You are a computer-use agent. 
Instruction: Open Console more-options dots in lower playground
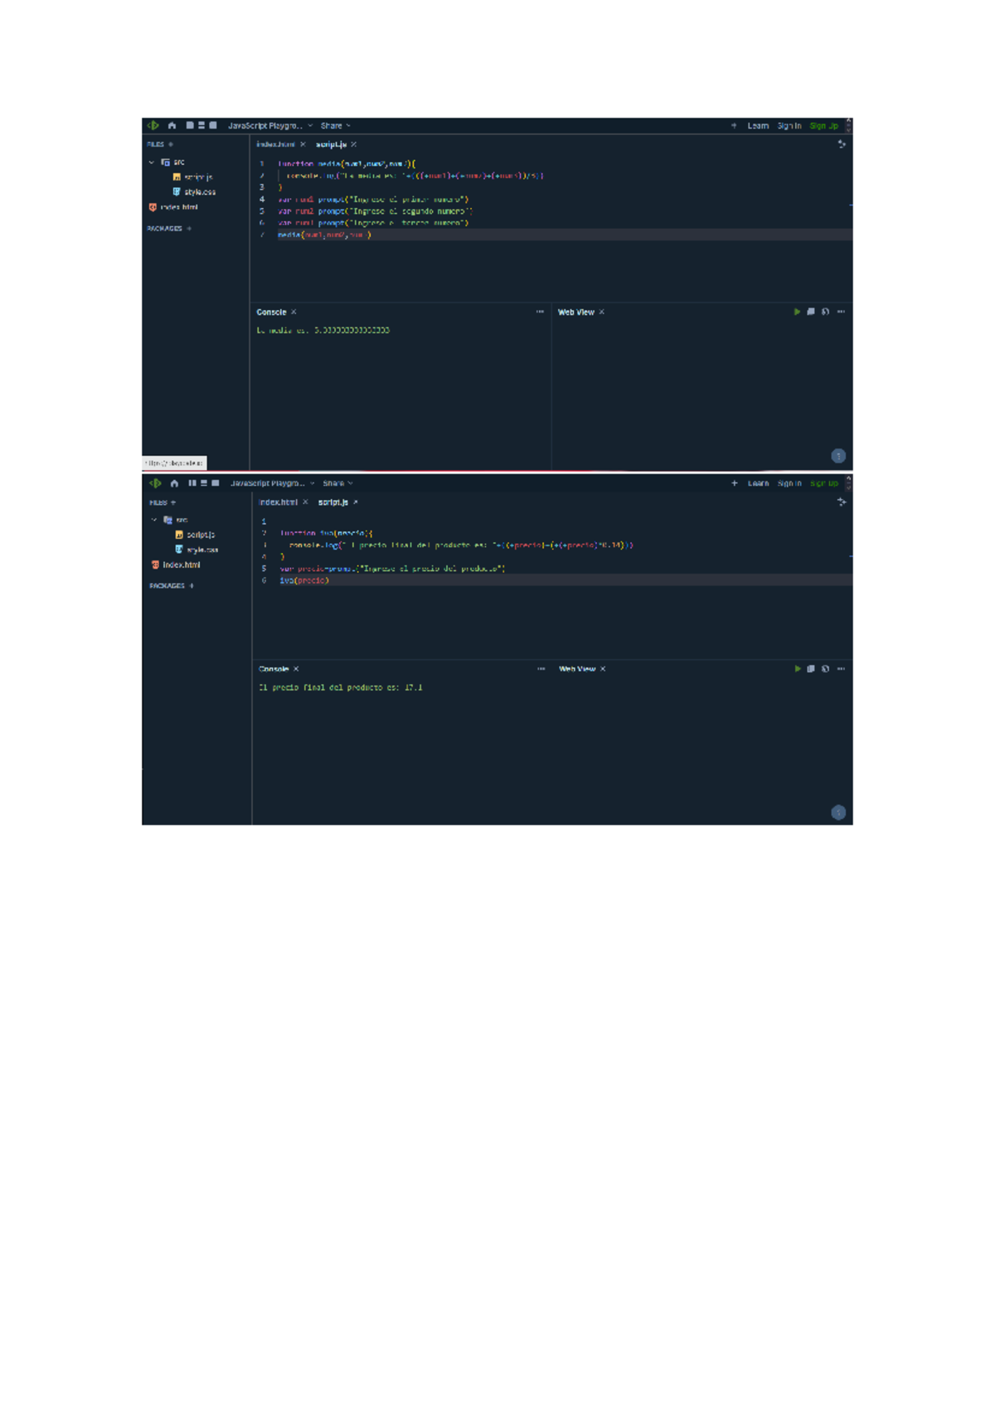[x=541, y=669]
